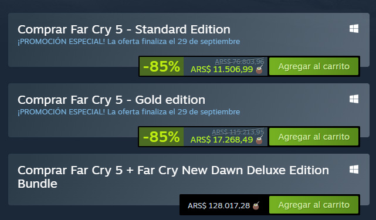This screenshot has height=220, width=376.
Task: Click the discounted price ARS$ 11.506,99
Action: point(222,70)
